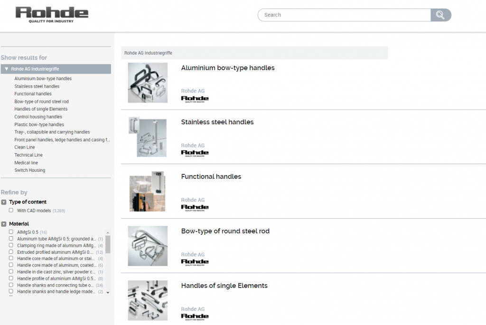Click the magnifying glass search button
This screenshot has height=325, width=486.
[x=440, y=15]
